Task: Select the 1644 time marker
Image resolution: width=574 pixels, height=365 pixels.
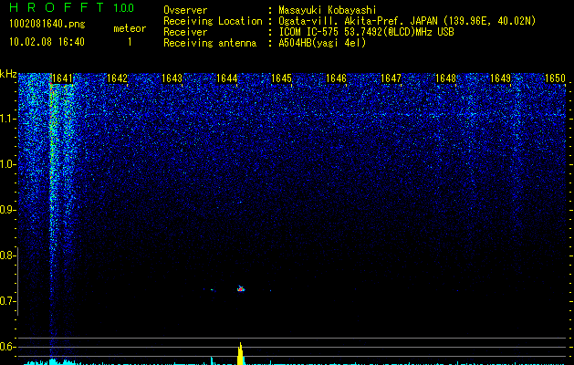Action: pyautogui.click(x=227, y=78)
